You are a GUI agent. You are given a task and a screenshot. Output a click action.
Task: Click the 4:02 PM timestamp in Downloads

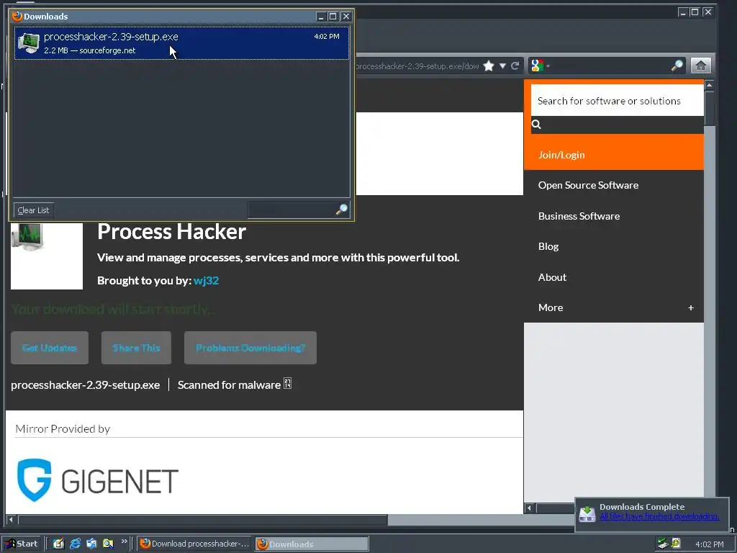click(327, 36)
